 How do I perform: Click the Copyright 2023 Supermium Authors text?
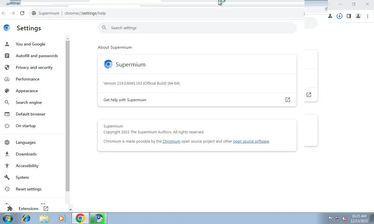point(154,132)
